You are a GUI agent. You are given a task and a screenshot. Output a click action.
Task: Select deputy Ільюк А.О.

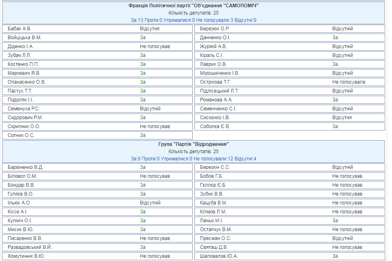point(19,203)
